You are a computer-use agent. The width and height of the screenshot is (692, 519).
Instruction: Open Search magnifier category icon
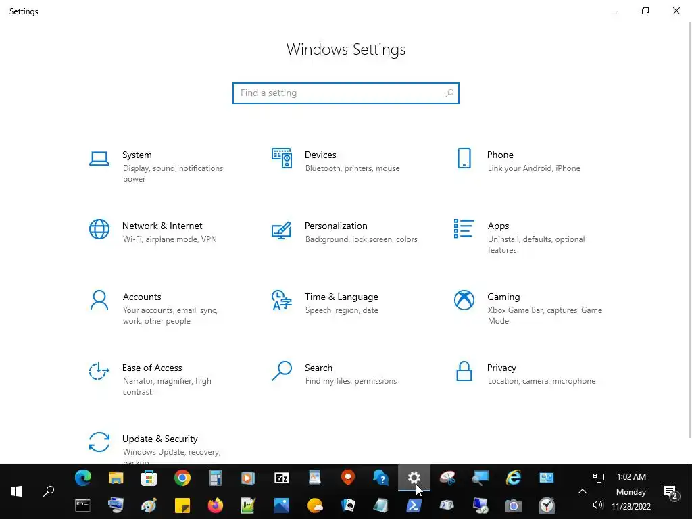click(282, 371)
